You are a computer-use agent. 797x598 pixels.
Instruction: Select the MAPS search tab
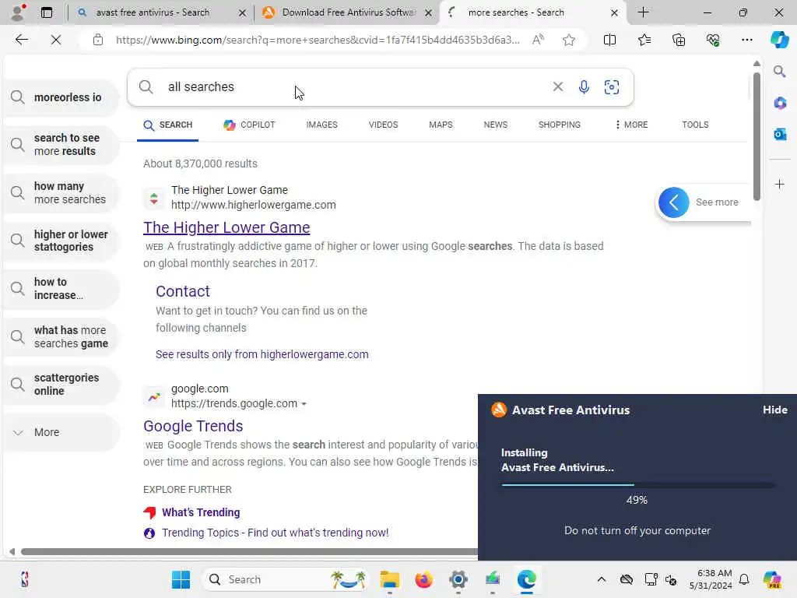point(441,125)
